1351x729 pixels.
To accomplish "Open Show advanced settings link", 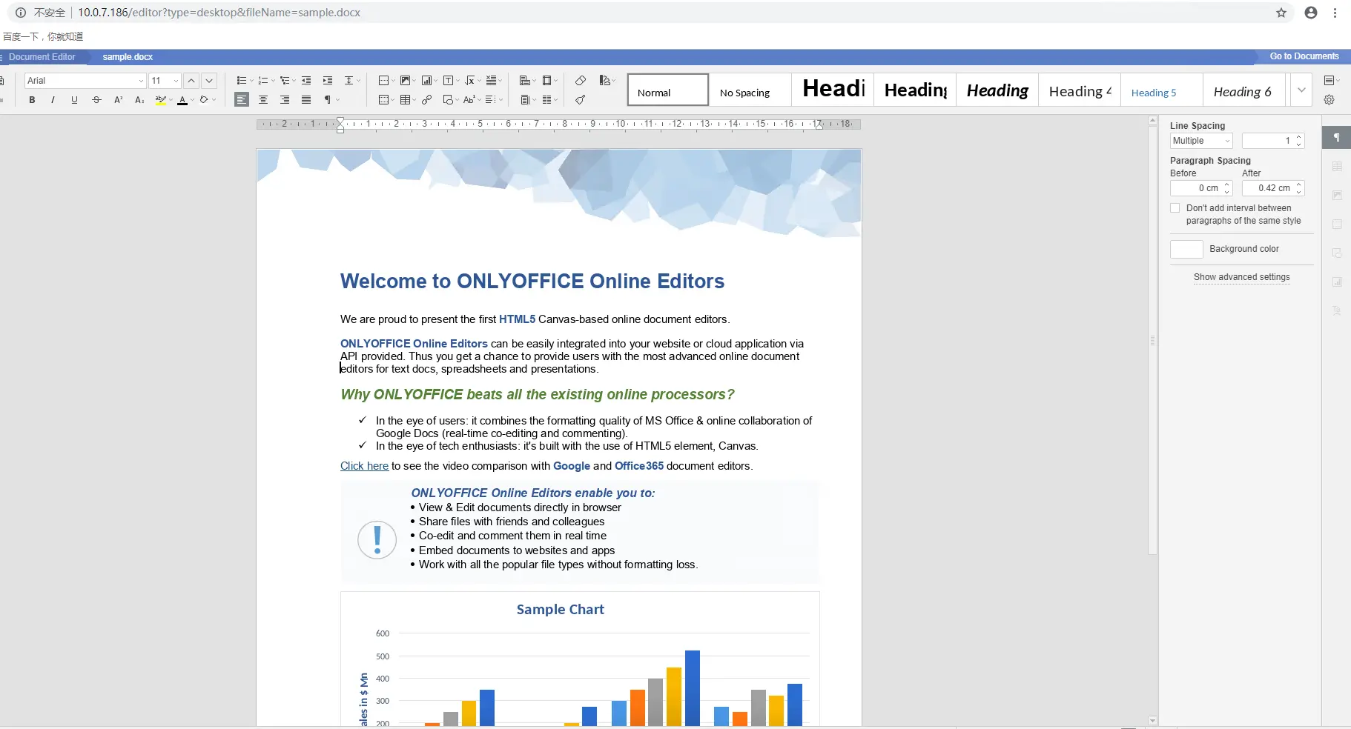I will pyautogui.click(x=1242, y=277).
